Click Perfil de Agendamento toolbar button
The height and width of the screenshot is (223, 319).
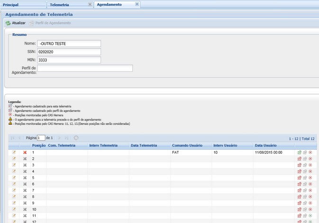(x=50, y=23)
